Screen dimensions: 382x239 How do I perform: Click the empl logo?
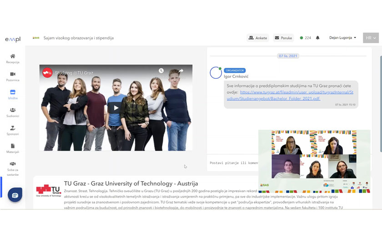pyautogui.click(x=13, y=39)
